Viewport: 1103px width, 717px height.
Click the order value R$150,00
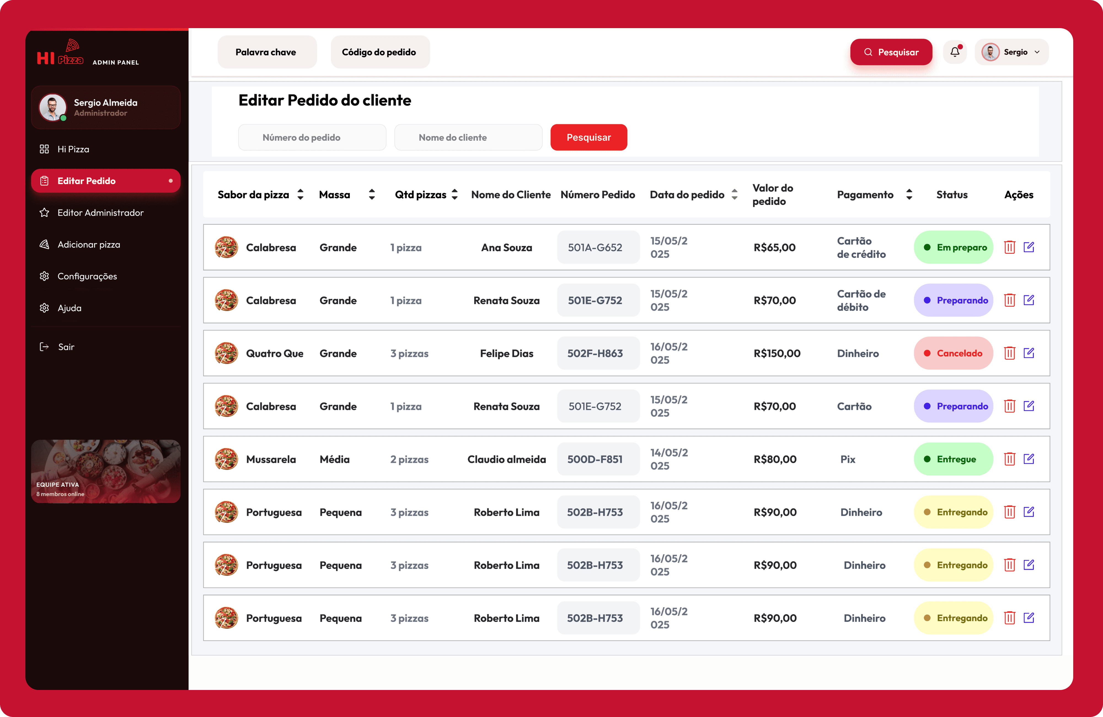[777, 354]
